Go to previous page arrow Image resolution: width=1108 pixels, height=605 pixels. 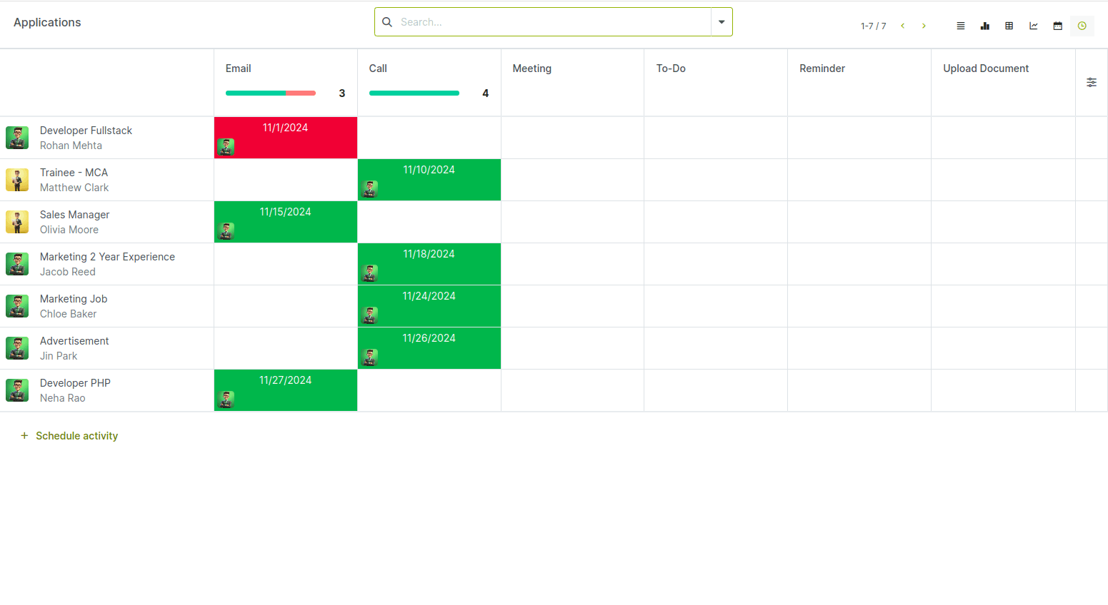[x=903, y=26]
